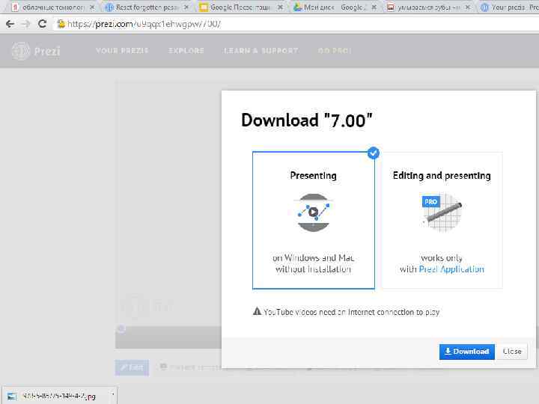This screenshot has width=539, height=404.
Task: Open the YOUR PREZIS menu
Action: coord(122,51)
